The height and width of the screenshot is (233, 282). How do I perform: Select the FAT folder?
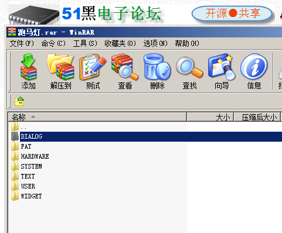click(21, 146)
